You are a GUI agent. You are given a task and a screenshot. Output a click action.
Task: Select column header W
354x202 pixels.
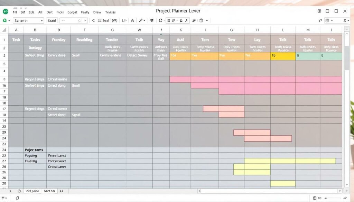pos(139,30)
